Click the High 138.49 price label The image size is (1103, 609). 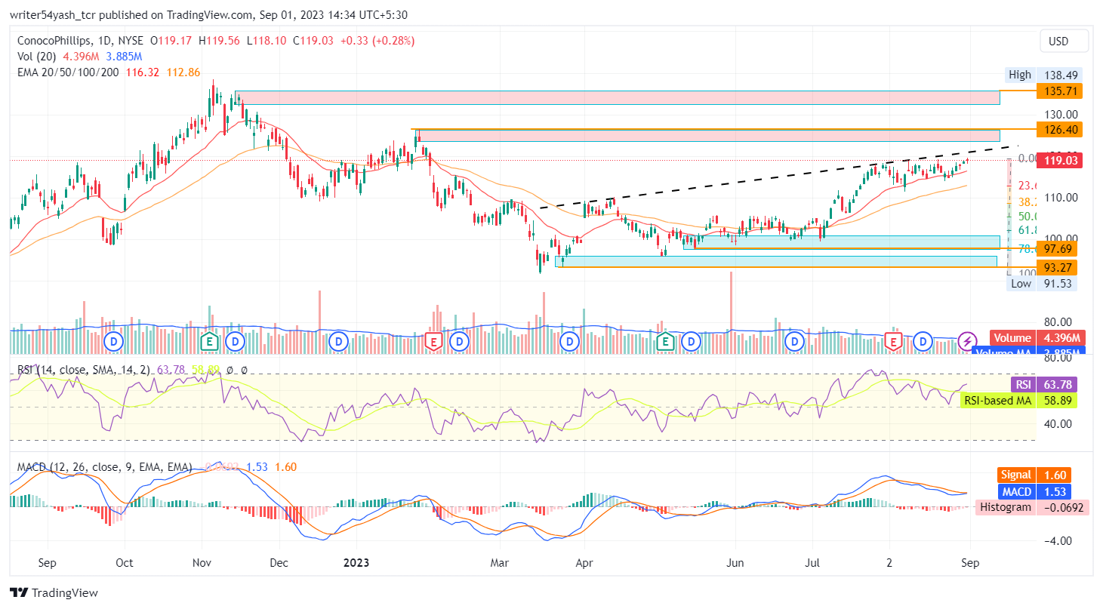(1045, 75)
